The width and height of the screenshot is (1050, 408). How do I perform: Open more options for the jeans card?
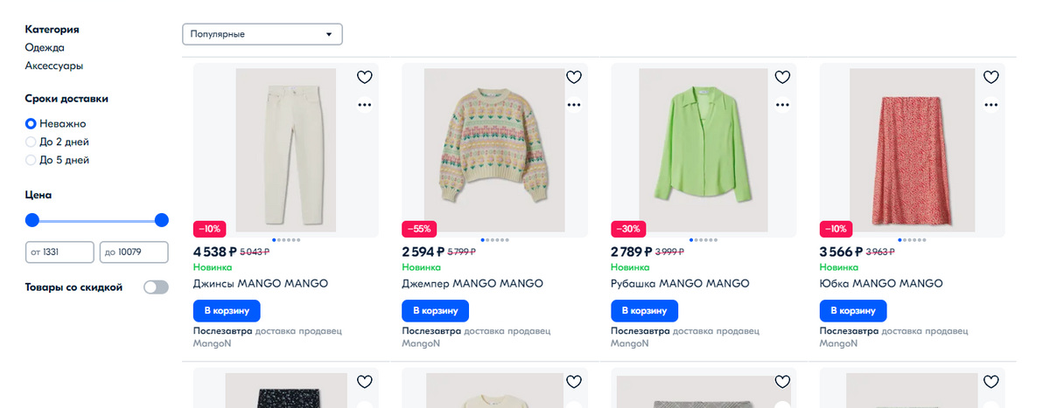point(365,105)
